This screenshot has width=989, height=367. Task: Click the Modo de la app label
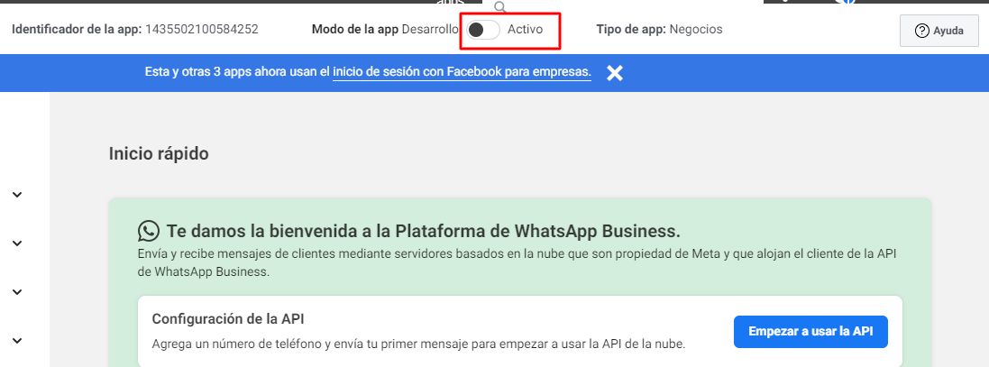pyautogui.click(x=354, y=30)
